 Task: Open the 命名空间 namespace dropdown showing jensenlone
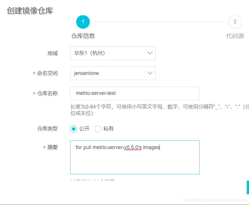(x=113, y=73)
